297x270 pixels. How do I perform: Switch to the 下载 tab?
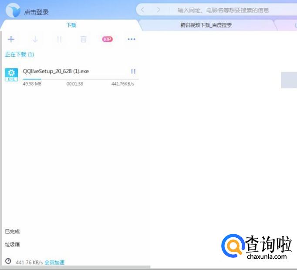point(71,25)
